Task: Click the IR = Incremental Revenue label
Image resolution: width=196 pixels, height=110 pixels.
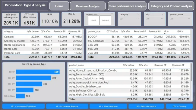Action: pyautogui.click(x=67, y=106)
